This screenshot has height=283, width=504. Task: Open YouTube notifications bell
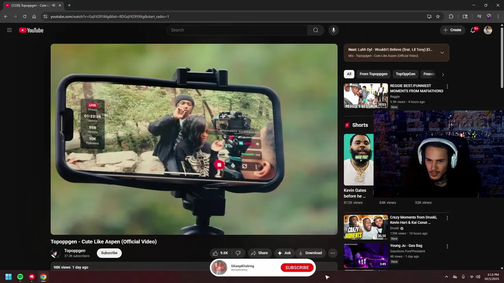pos(473,30)
